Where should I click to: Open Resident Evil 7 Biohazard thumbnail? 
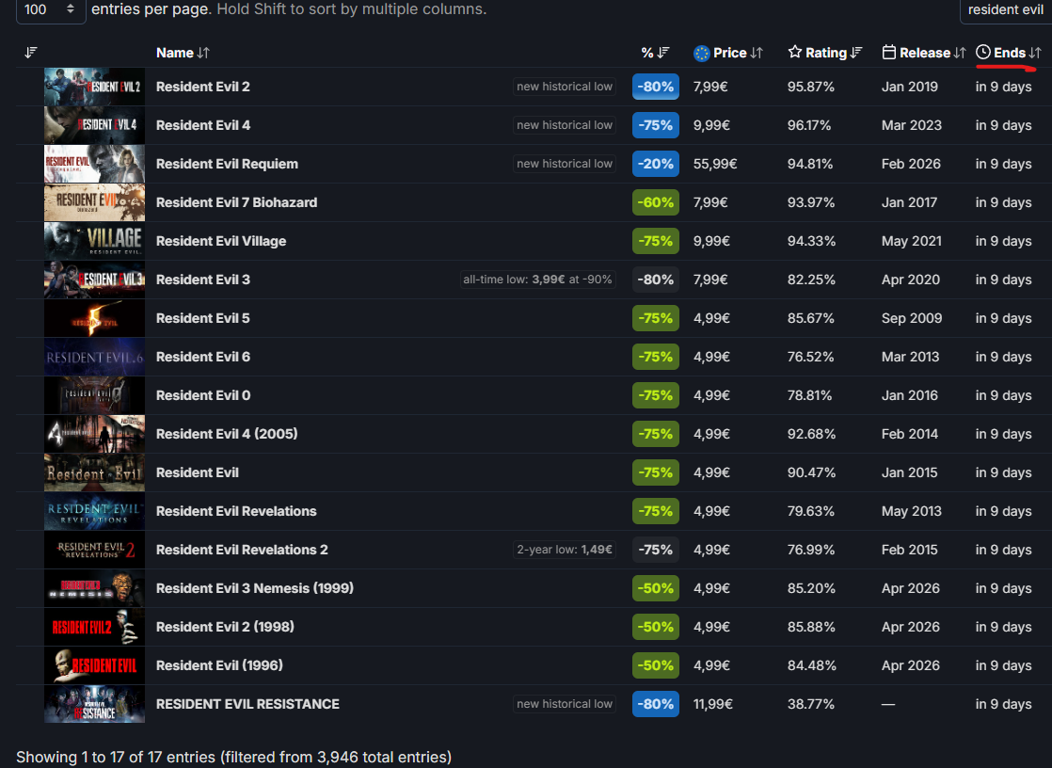click(x=95, y=202)
